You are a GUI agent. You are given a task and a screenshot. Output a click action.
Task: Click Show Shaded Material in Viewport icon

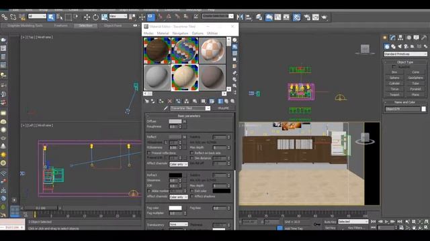pos(212,101)
